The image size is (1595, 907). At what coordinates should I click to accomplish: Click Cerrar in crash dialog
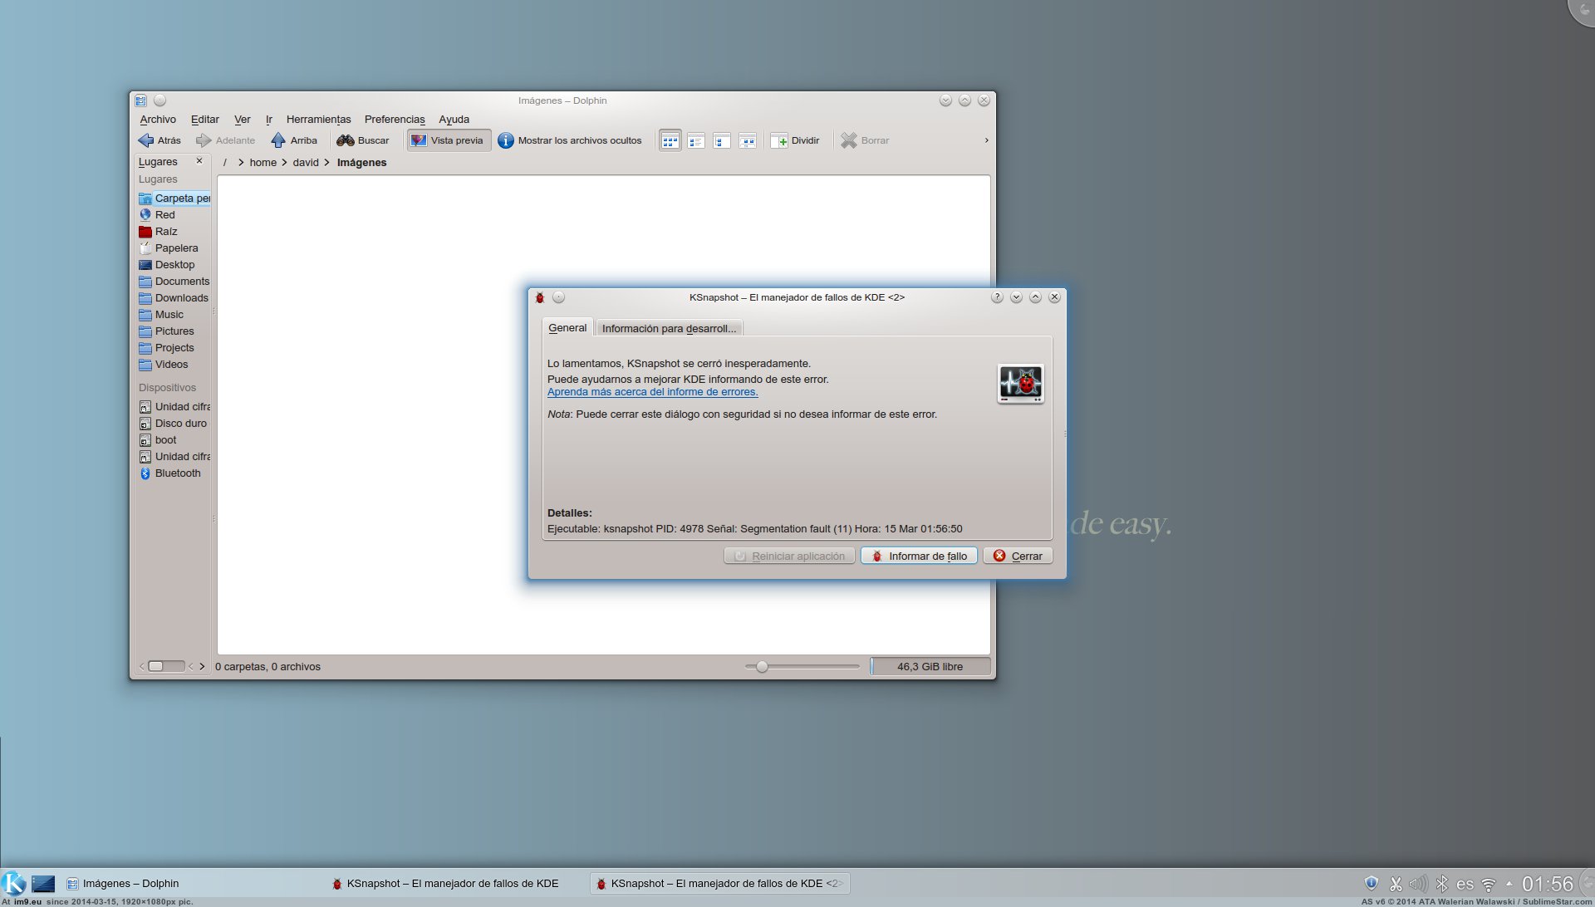pyautogui.click(x=1018, y=556)
